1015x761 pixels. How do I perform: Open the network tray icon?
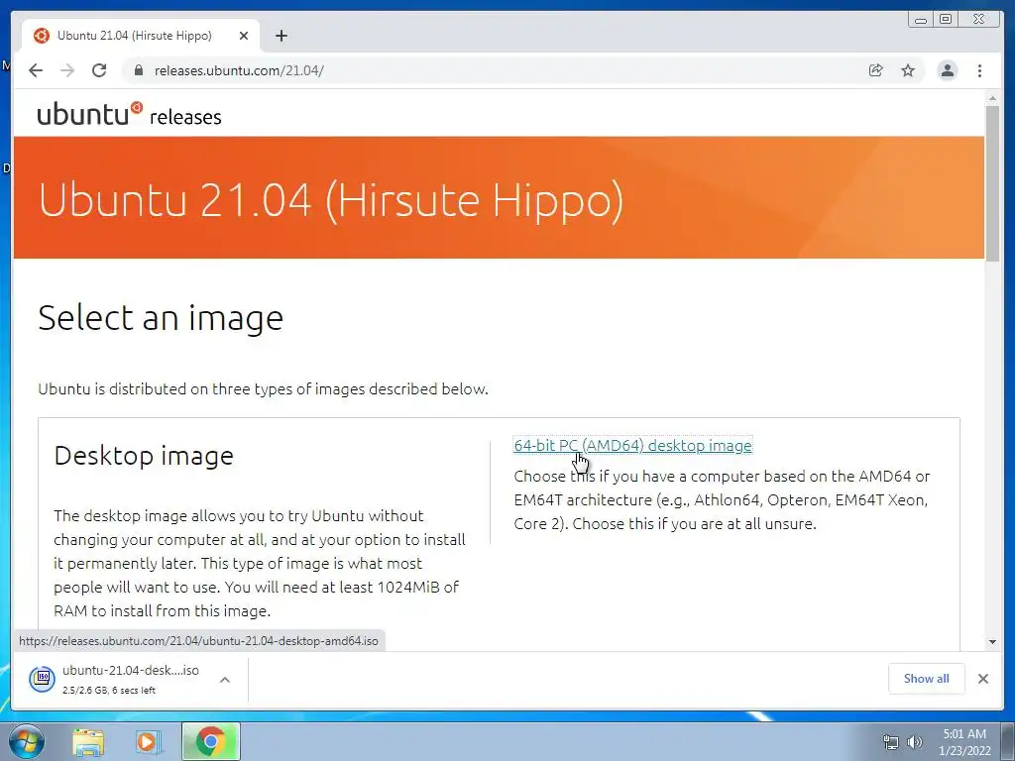click(x=891, y=742)
